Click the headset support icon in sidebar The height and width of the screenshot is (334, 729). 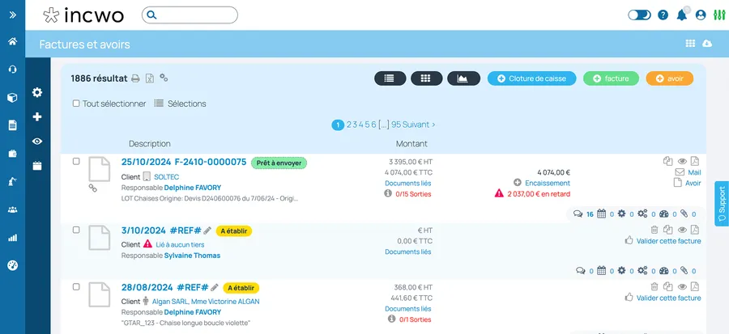pos(12,70)
